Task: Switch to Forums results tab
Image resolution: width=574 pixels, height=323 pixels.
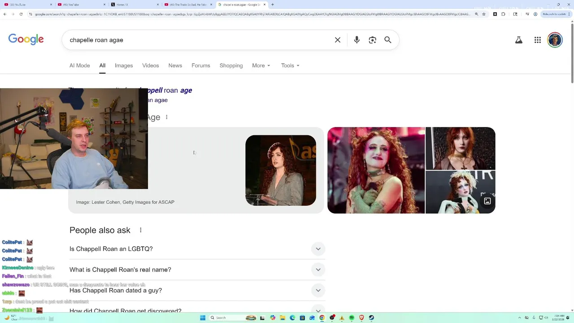Action: 201,65
